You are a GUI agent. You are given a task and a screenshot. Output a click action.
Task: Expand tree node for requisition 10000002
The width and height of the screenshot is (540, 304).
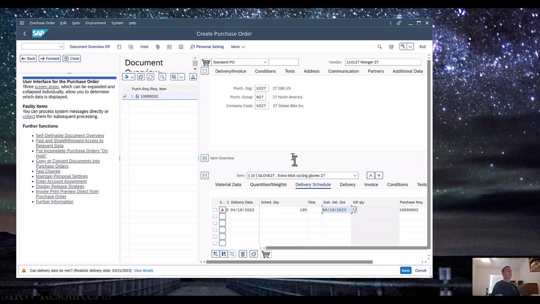pos(132,96)
